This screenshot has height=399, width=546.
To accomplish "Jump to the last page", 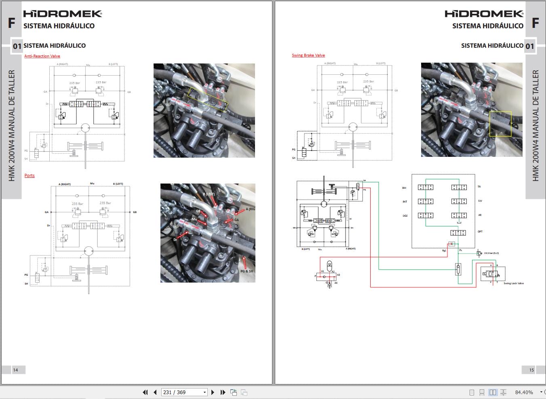I will point(223,392).
